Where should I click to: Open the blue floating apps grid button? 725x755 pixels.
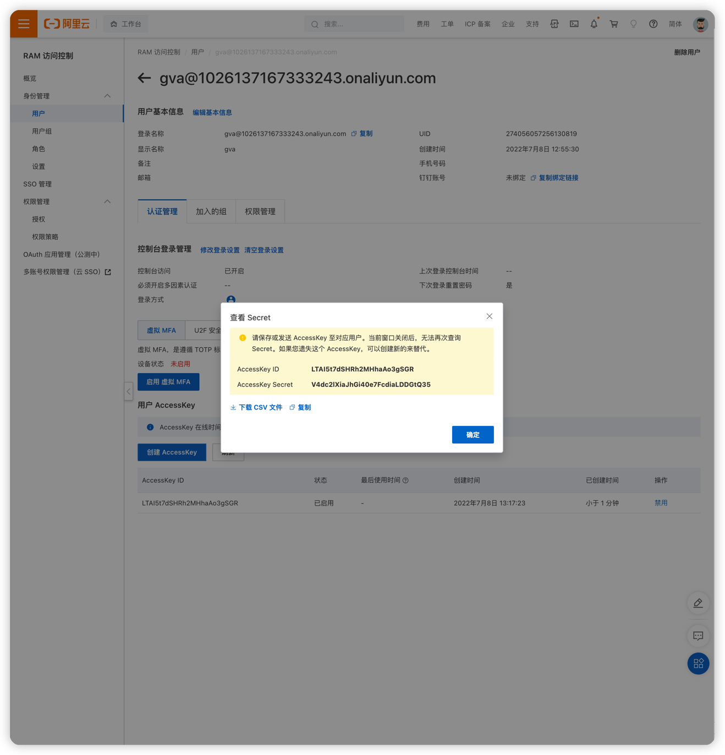pos(698,664)
